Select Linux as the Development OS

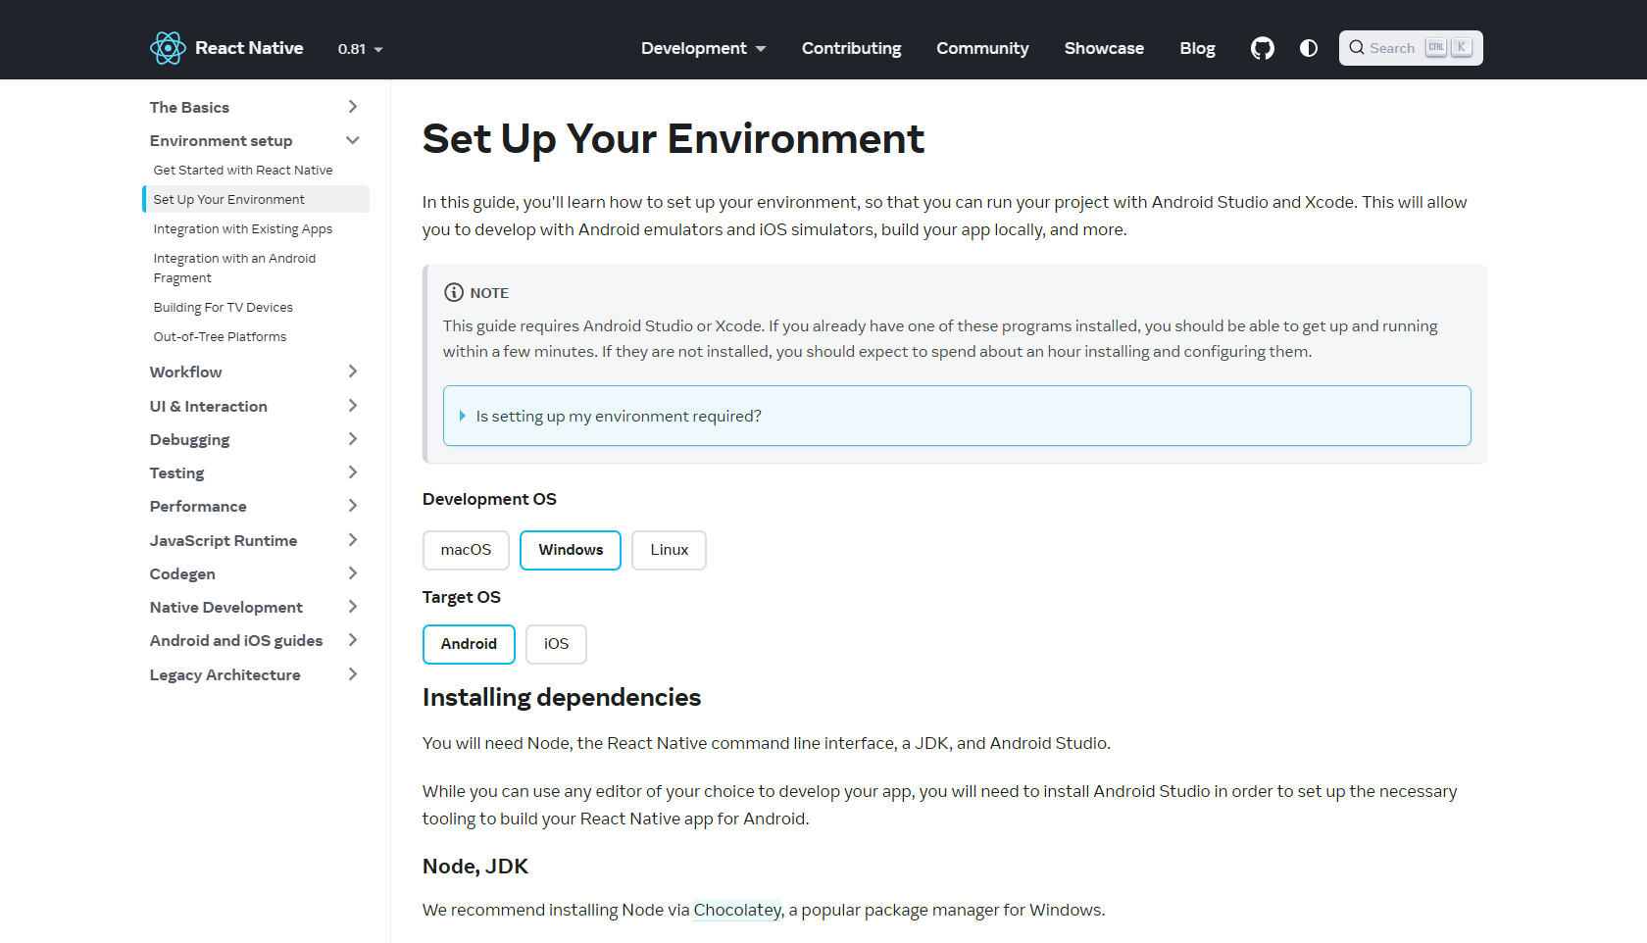669,550
